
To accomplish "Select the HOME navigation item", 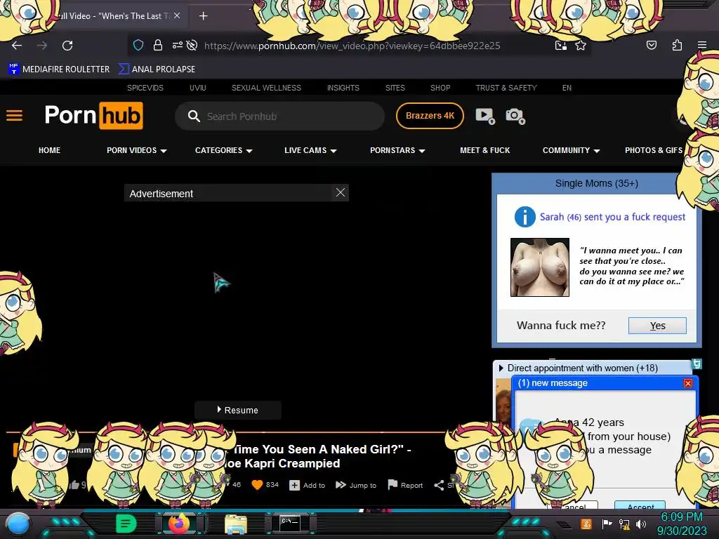I will [50, 150].
